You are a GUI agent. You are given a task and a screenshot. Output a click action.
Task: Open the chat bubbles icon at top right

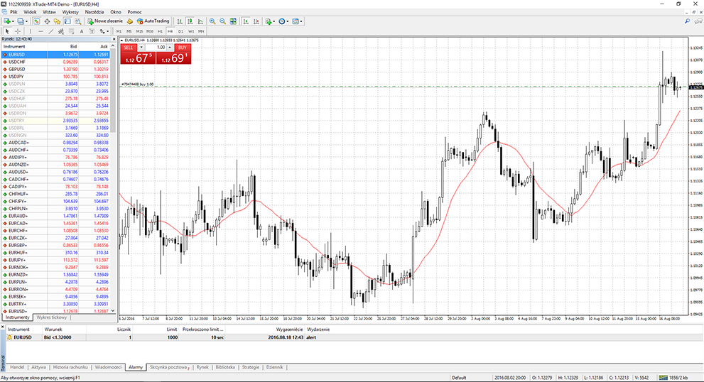[698, 21]
